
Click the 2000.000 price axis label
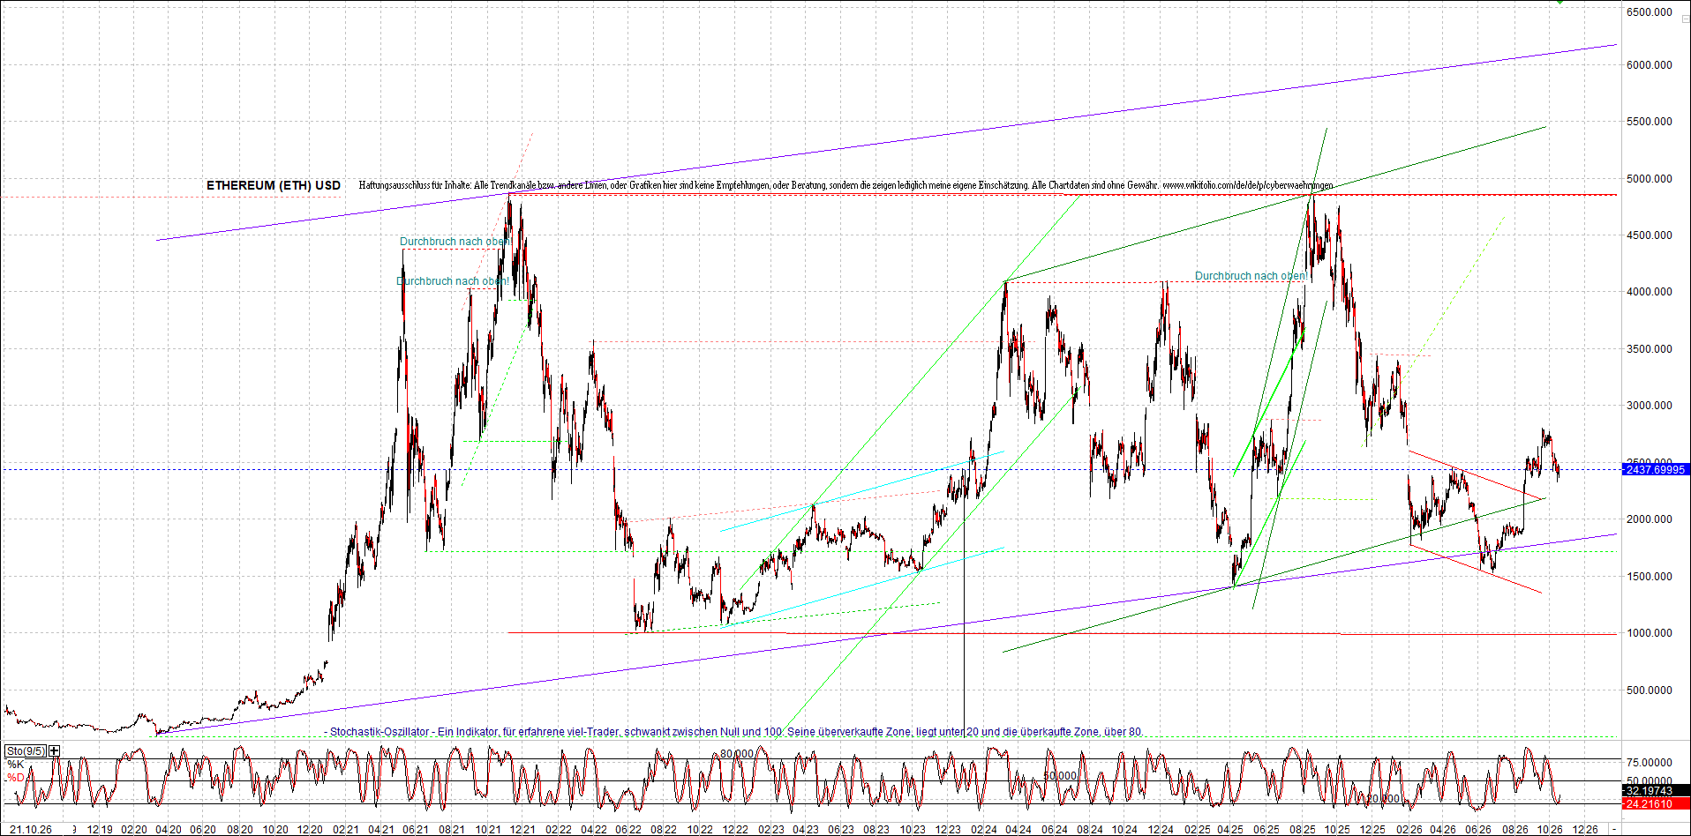(1650, 519)
